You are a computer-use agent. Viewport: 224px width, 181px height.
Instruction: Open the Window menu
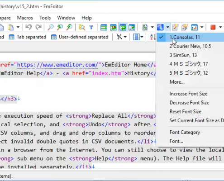tap(66, 18)
